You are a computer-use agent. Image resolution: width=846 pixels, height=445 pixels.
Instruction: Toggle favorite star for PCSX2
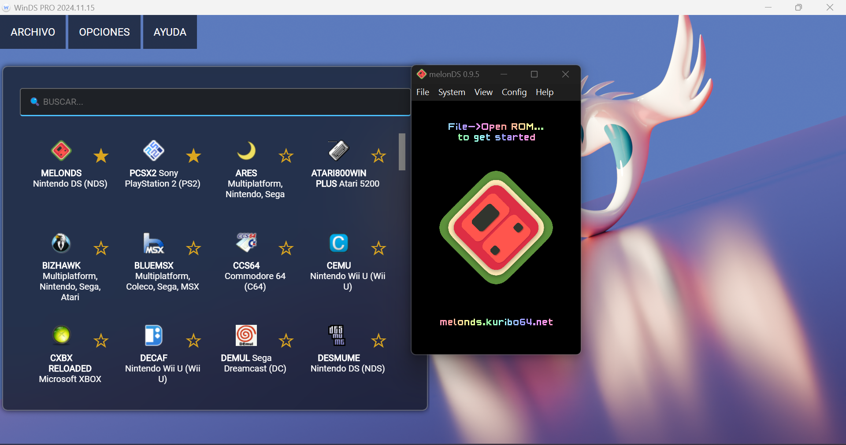coord(193,156)
